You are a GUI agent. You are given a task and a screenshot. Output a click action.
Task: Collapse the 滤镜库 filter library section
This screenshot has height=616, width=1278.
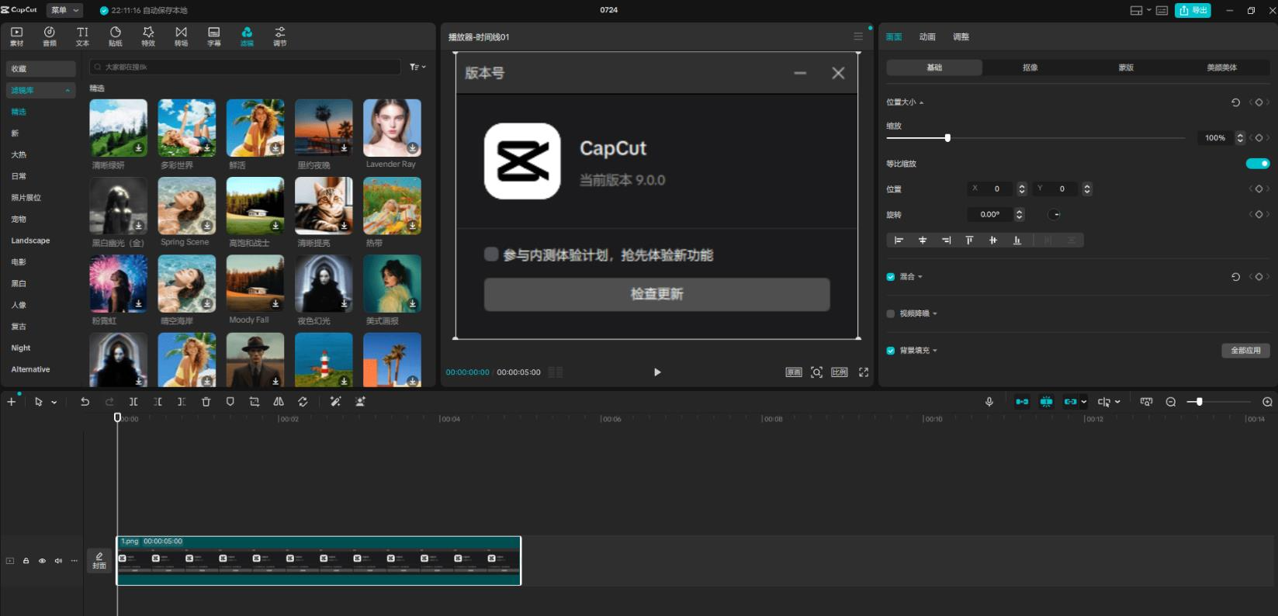(68, 91)
